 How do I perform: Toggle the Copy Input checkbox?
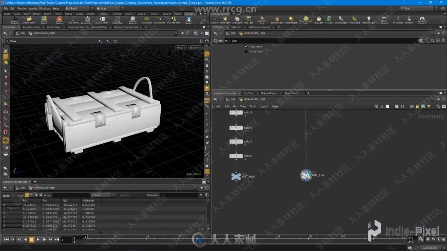tap(246, 46)
